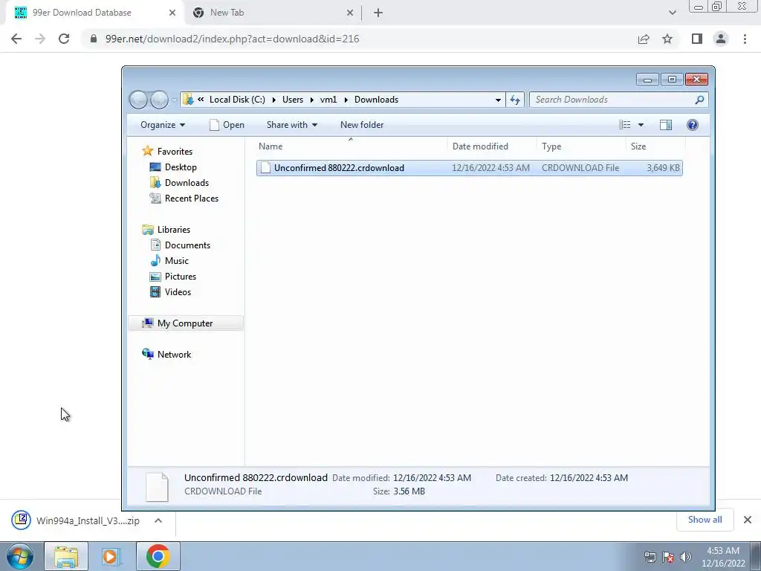Open the Chrome profile avatar
Screen dimensions: 761x571
click(721, 39)
